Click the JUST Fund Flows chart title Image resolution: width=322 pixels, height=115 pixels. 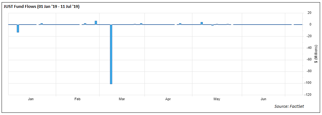click(x=42, y=7)
